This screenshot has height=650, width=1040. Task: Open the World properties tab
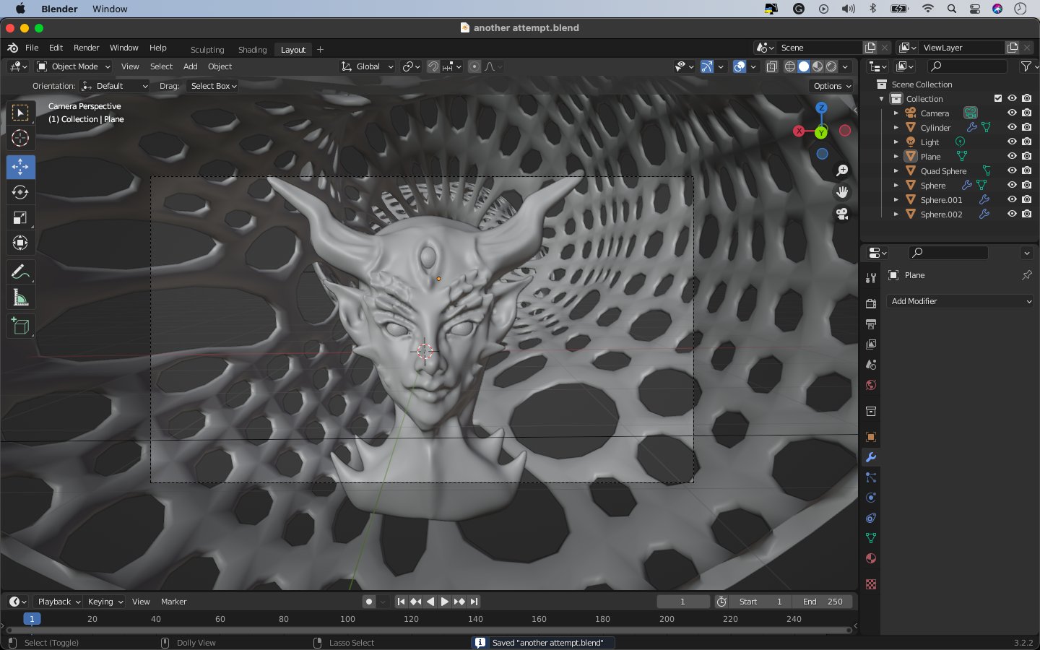pyautogui.click(x=871, y=385)
